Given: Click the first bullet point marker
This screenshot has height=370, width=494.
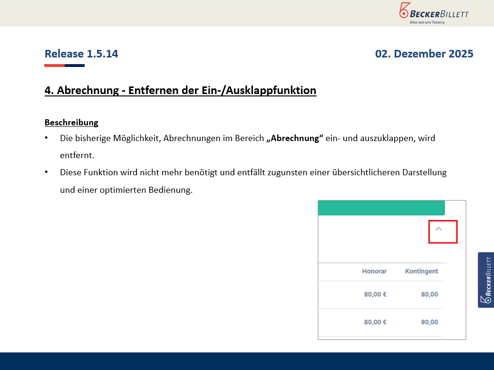Looking at the screenshot, I should [47, 138].
